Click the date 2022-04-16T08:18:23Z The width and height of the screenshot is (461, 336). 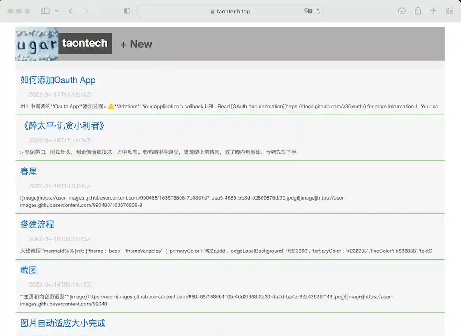click(60, 239)
